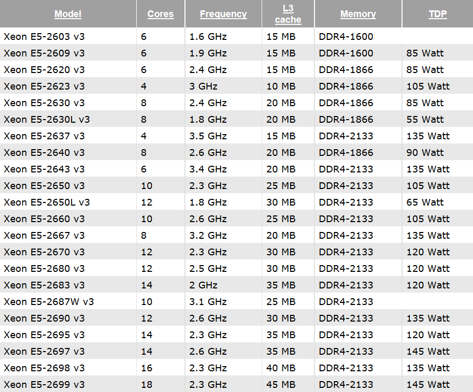Viewport: 473px width, 392px height.
Task: Sort by the Cores column header
Action: click(161, 14)
